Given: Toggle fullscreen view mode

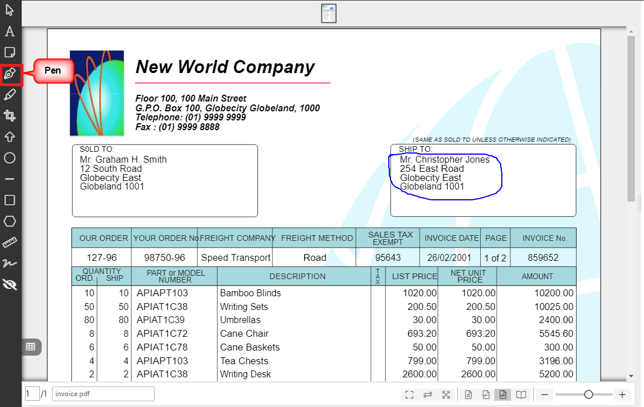Looking at the screenshot, I should coord(409,394).
